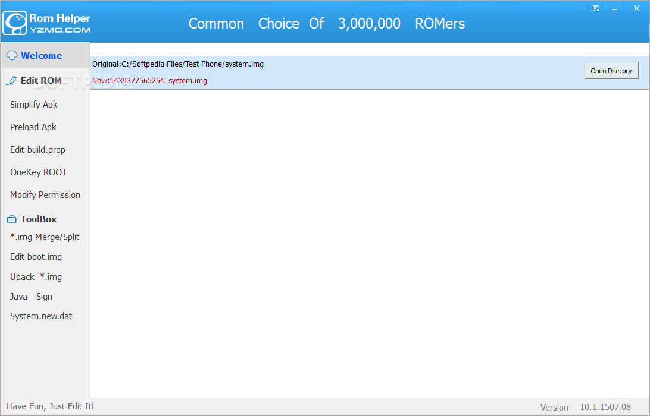Click the Original system.img path text
This screenshot has height=416, width=650.
178,64
